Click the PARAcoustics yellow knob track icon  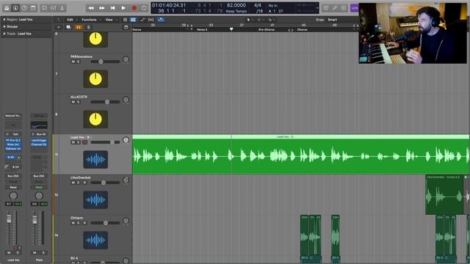click(x=95, y=78)
